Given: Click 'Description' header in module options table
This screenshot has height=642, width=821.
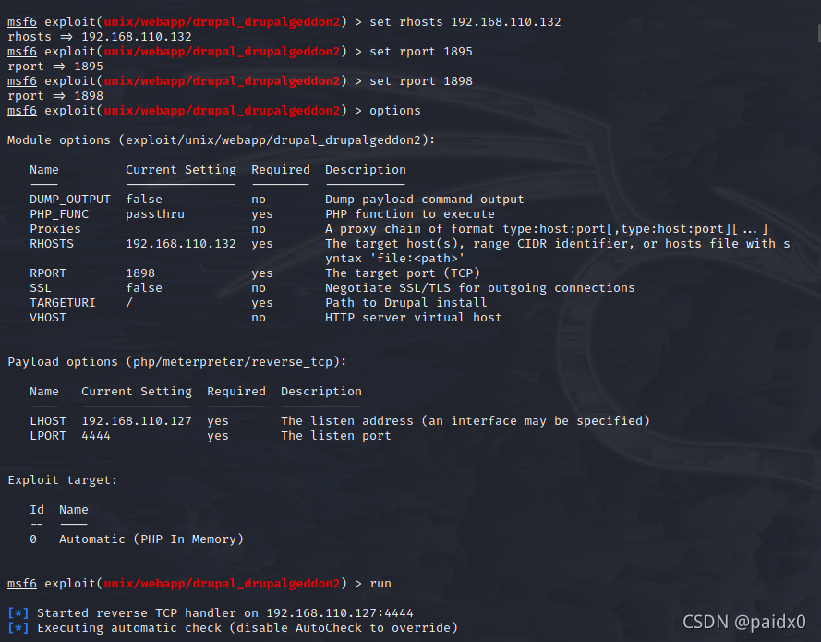Looking at the screenshot, I should click(x=366, y=170).
